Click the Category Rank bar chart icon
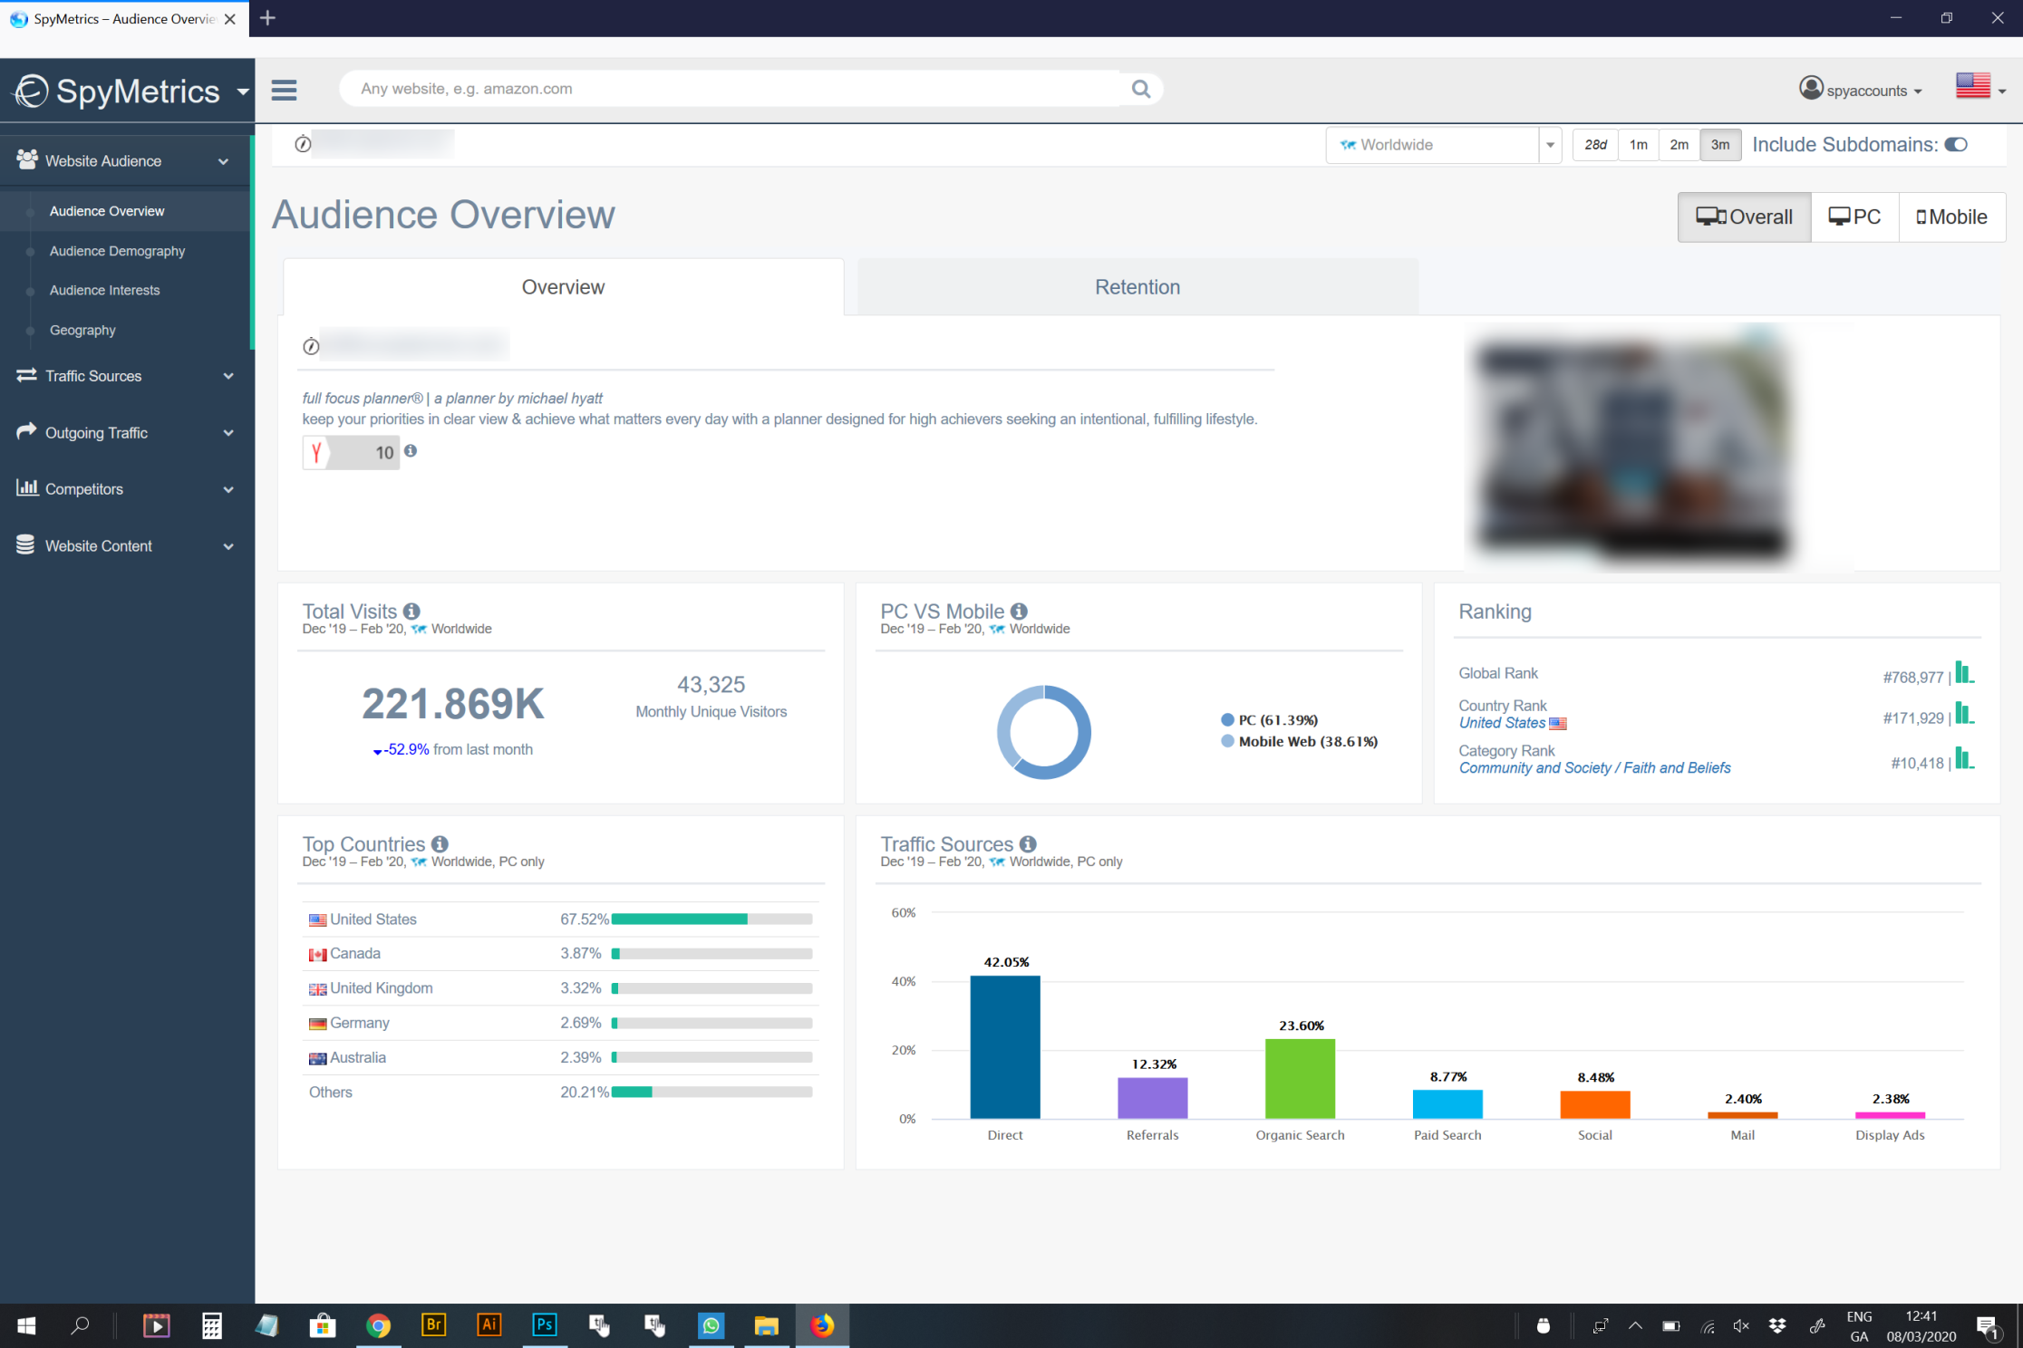The width and height of the screenshot is (2023, 1348). [x=1964, y=758]
